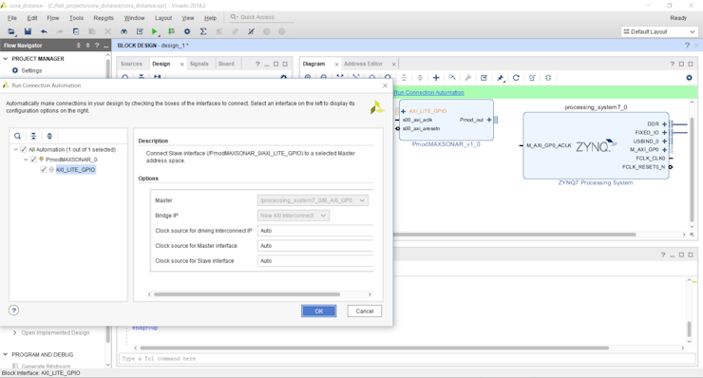
Task: Click the optimize routing icon in Diagram toolbar
Action: pyautogui.click(x=532, y=78)
